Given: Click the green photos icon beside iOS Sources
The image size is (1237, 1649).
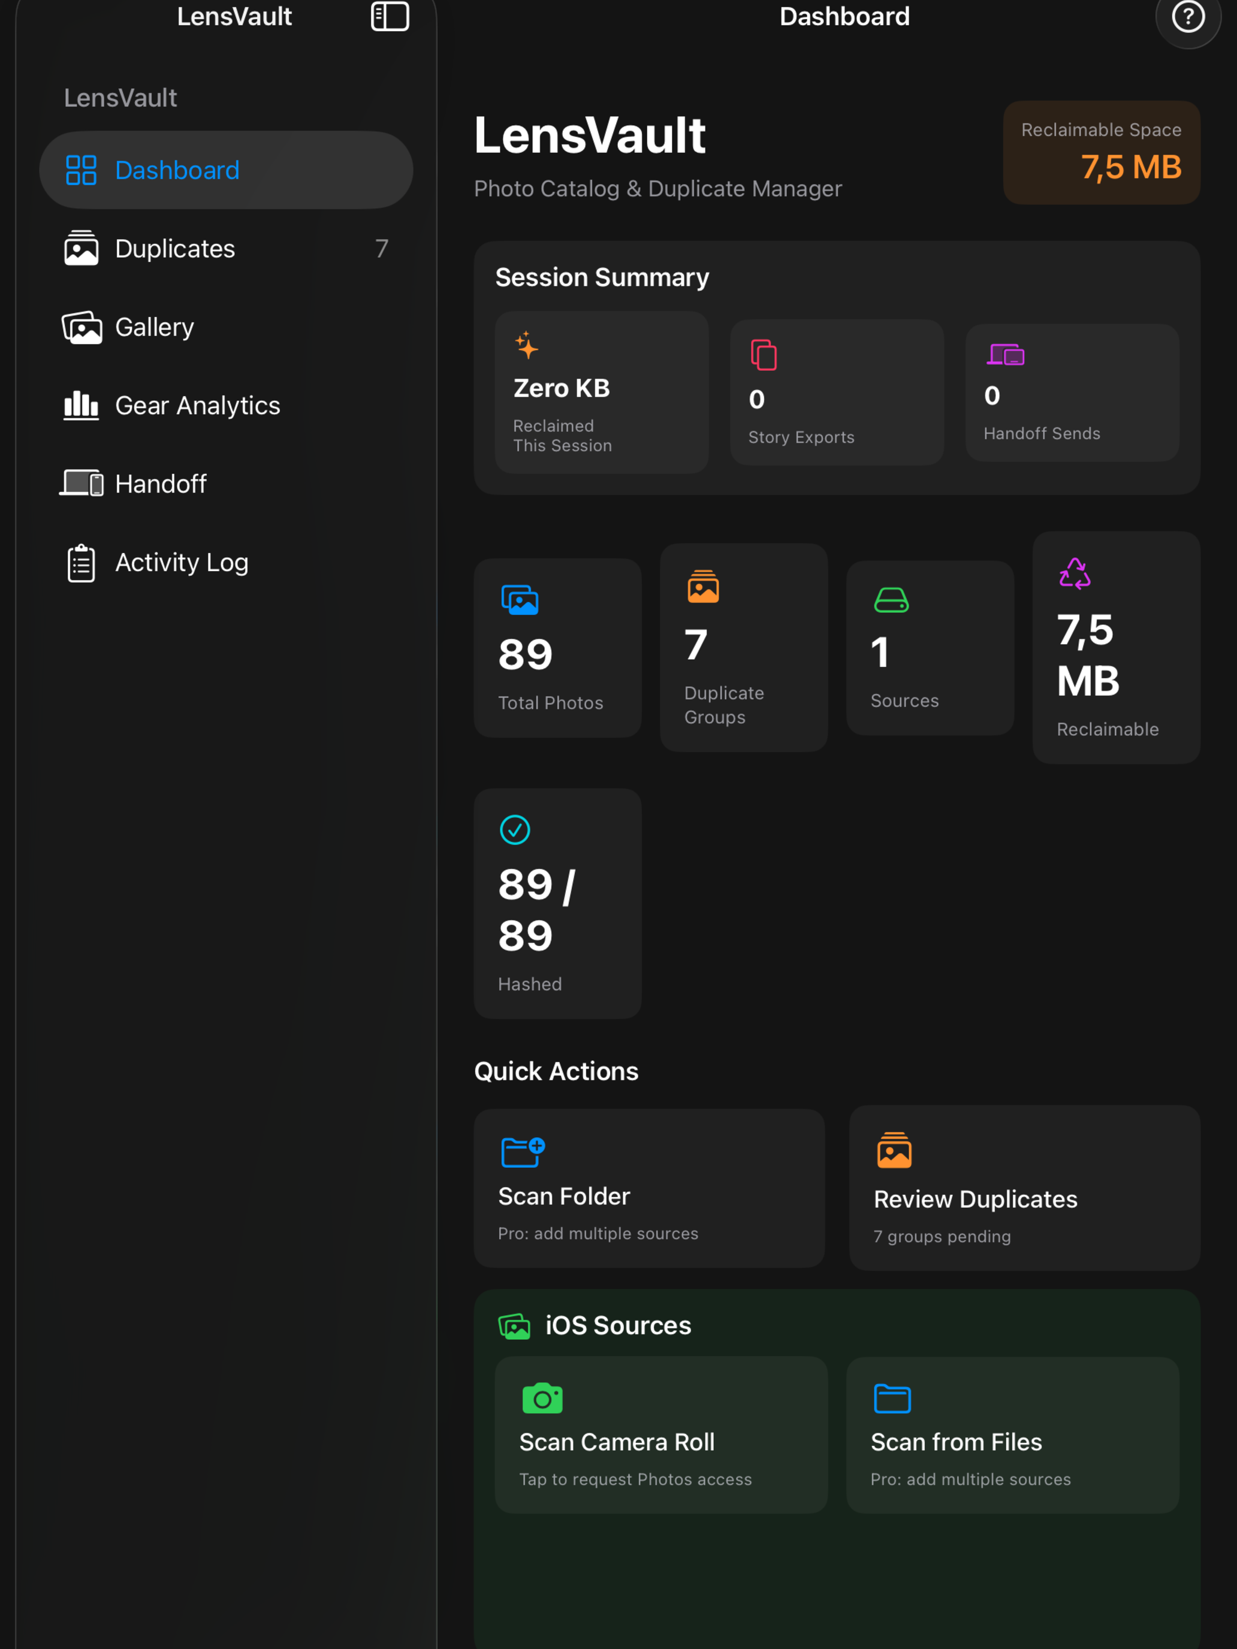Looking at the screenshot, I should pyautogui.click(x=514, y=1326).
